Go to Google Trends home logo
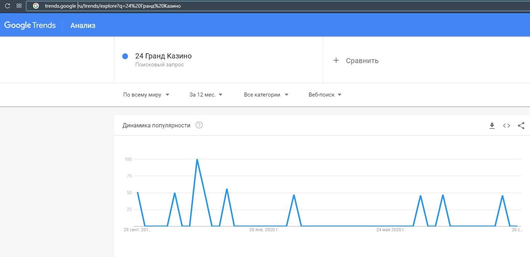Viewport: 530px width, 257px height. [30, 25]
